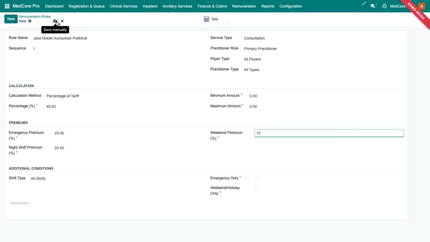The width and height of the screenshot is (430, 242).
Task: Open the Registration & Queue menu
Action: point(86,6)
